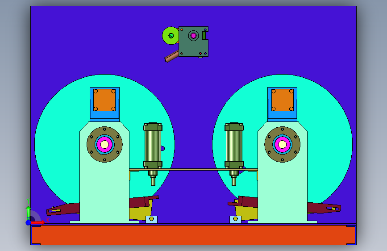Pick the left cylinder's piston rod tip

(153, 181)
